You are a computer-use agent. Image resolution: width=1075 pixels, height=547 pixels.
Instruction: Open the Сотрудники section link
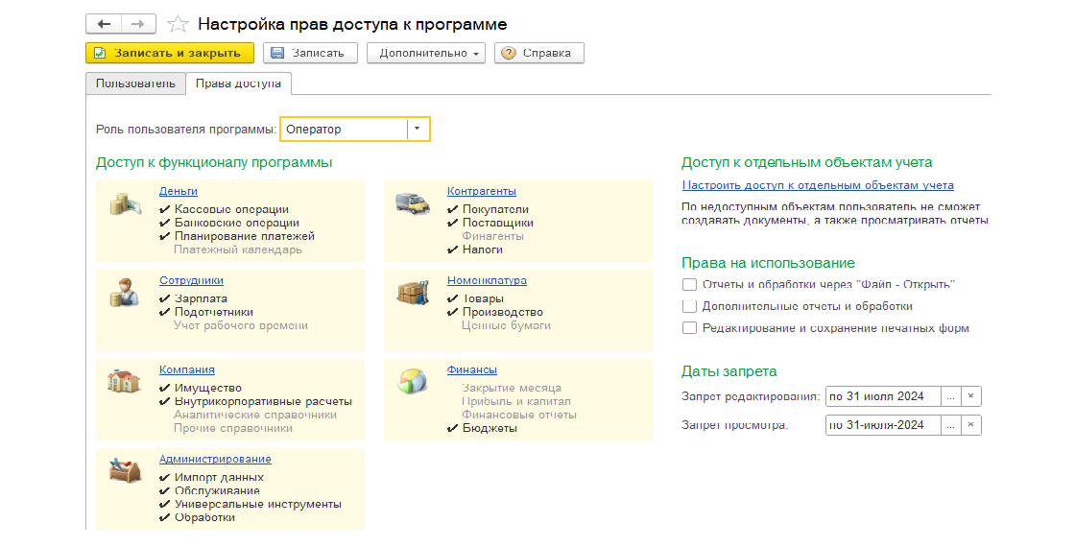point(191,280)
